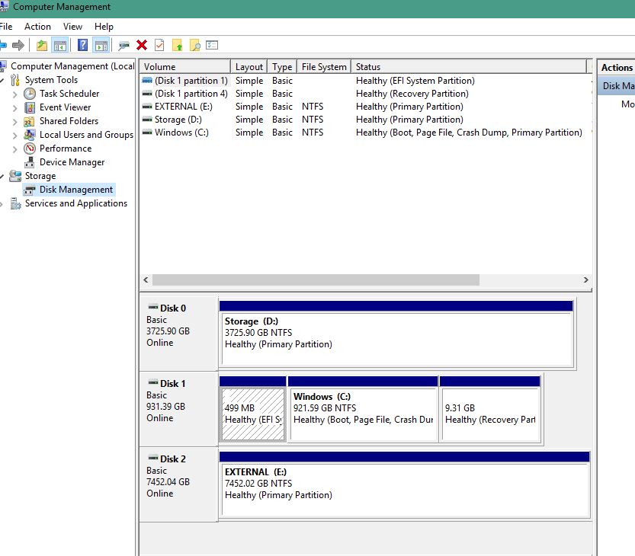This screenshot has height=556, width=635.
Task: Click the Storage node icon
Action: (x=15, y=176)
